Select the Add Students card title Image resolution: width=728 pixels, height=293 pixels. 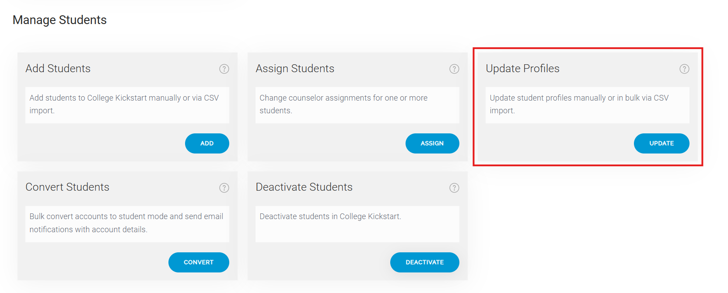[x=58, y=69]
